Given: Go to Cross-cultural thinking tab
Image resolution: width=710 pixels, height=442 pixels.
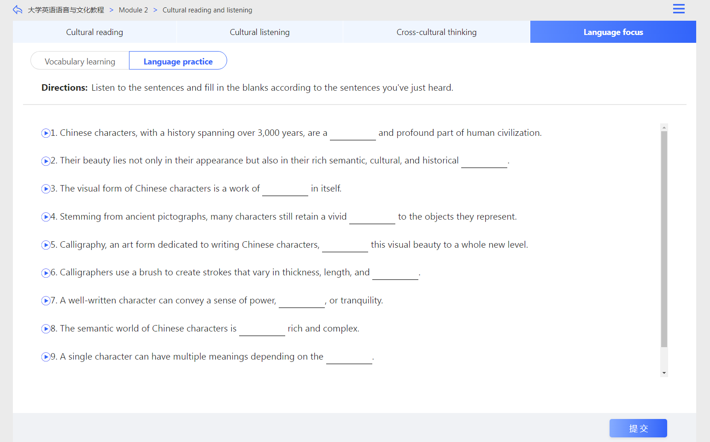Looking at the screenshot, I should tap(436, 32).
